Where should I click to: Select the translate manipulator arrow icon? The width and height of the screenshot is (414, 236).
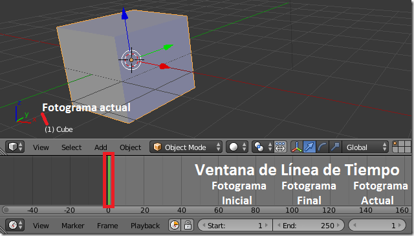click(309, 147)
